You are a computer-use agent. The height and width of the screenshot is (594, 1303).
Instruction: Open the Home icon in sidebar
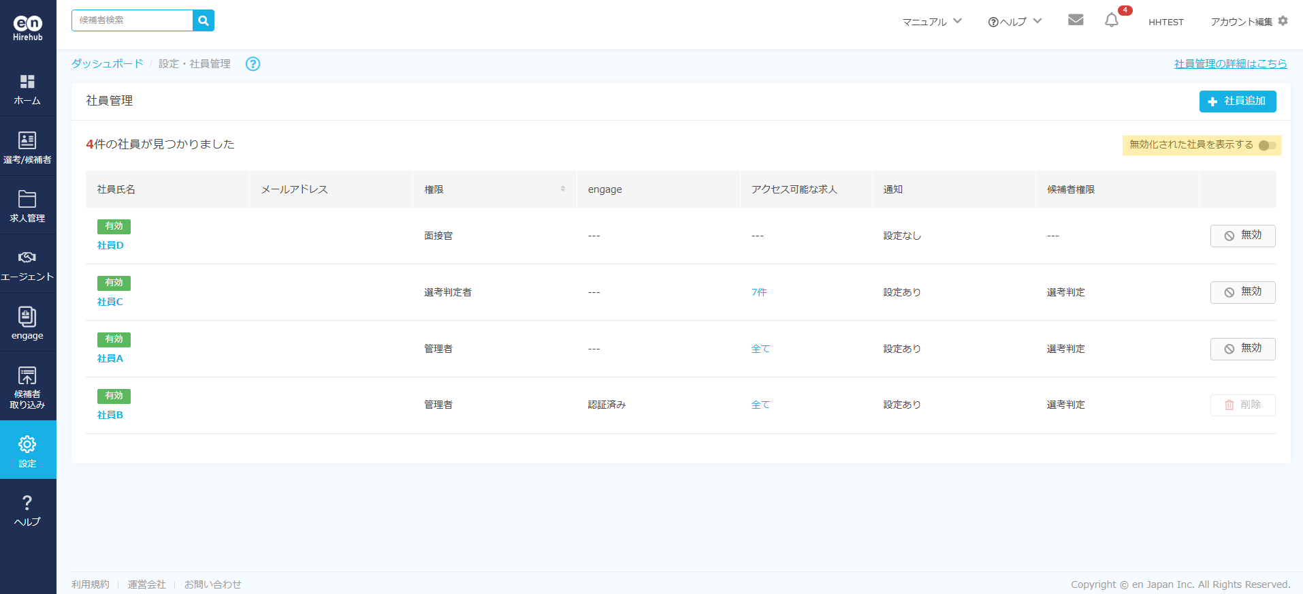coord(27,82)
